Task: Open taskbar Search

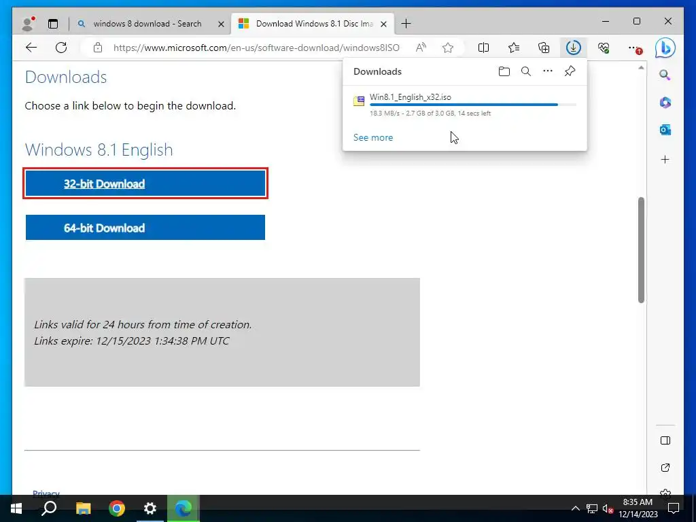Action: pyautogui.click(x=49, y=508)
